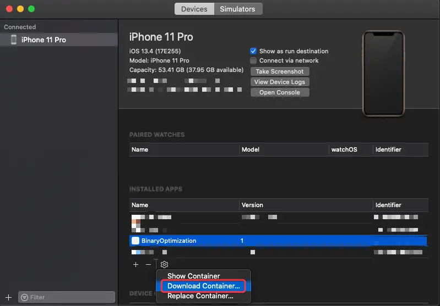Click View Device Logs button
This screenshot has height=306, width=440.
(280, 82)
